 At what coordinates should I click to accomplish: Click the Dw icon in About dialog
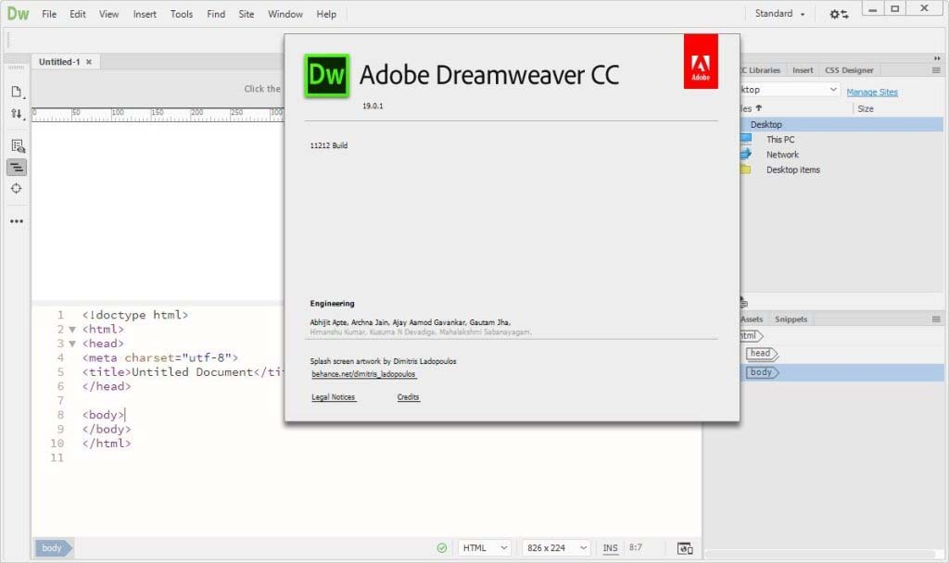click(x=327, y=76)
